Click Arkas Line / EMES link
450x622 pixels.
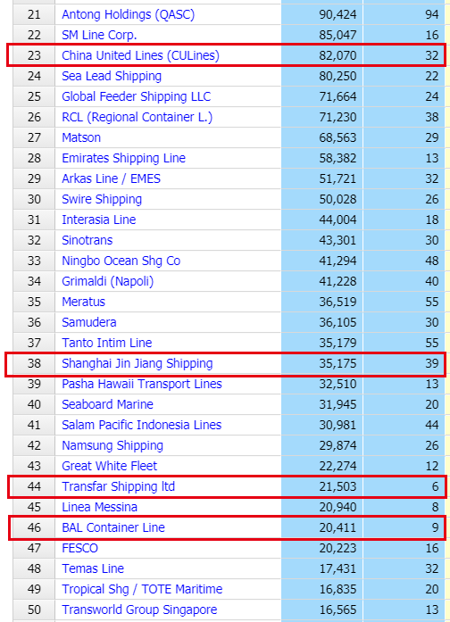click(x=111, y=178)
